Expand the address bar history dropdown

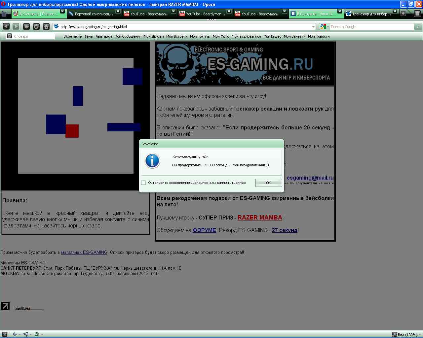coord(313,27)
